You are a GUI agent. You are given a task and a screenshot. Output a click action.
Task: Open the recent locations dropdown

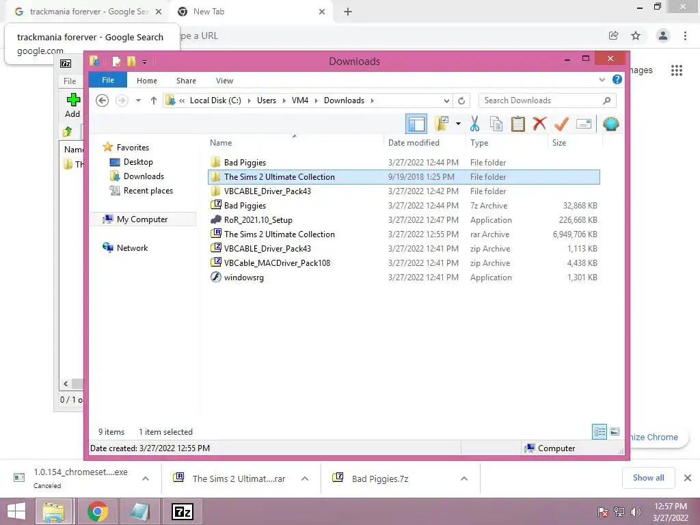[138, 100]
